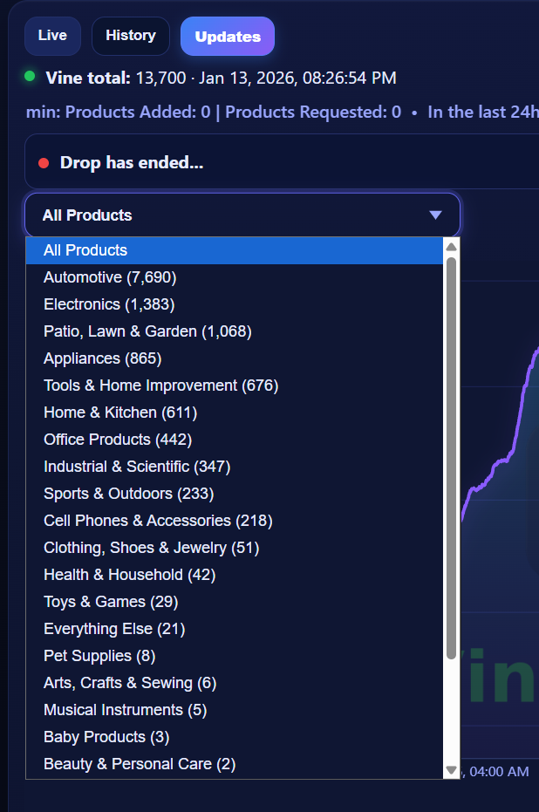Image resolution: width=539 pixels, height=812 pixels.
Task: Click the 'Drop has ended...' status message
Action: tap(132, 162)
